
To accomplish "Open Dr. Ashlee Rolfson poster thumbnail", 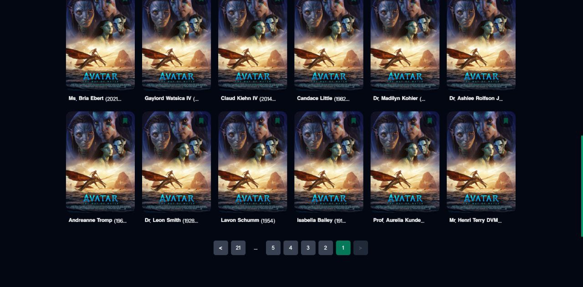I will point(481,45).
